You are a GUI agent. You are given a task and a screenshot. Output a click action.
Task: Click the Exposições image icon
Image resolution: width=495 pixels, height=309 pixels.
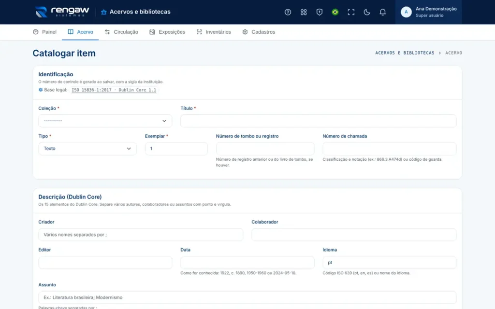click(152, 32)
